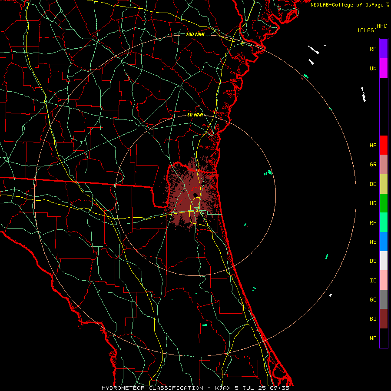This screenshot has width=391, height=391.
Task: Click the WS legend label
Action: pyautogui.click(x=373, y=242)
